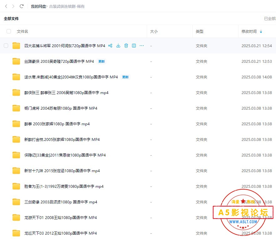Download the 四大名捕斗将军 folder
This screenshot has height=239, width=276.
pyautogui.click(x=118, y=46)
